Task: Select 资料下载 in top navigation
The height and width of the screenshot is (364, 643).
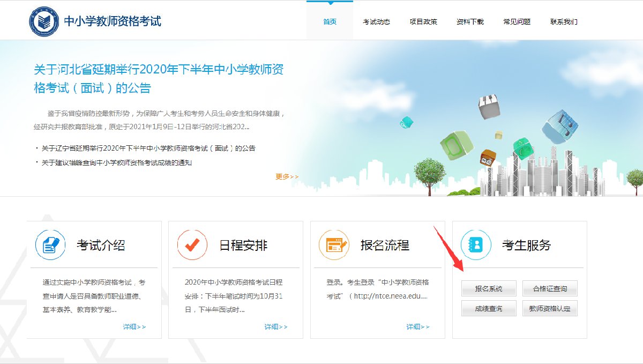Action: point(470,22)
